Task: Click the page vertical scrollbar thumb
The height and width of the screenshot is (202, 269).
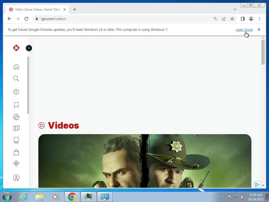Action: click(x=263, y=52)
